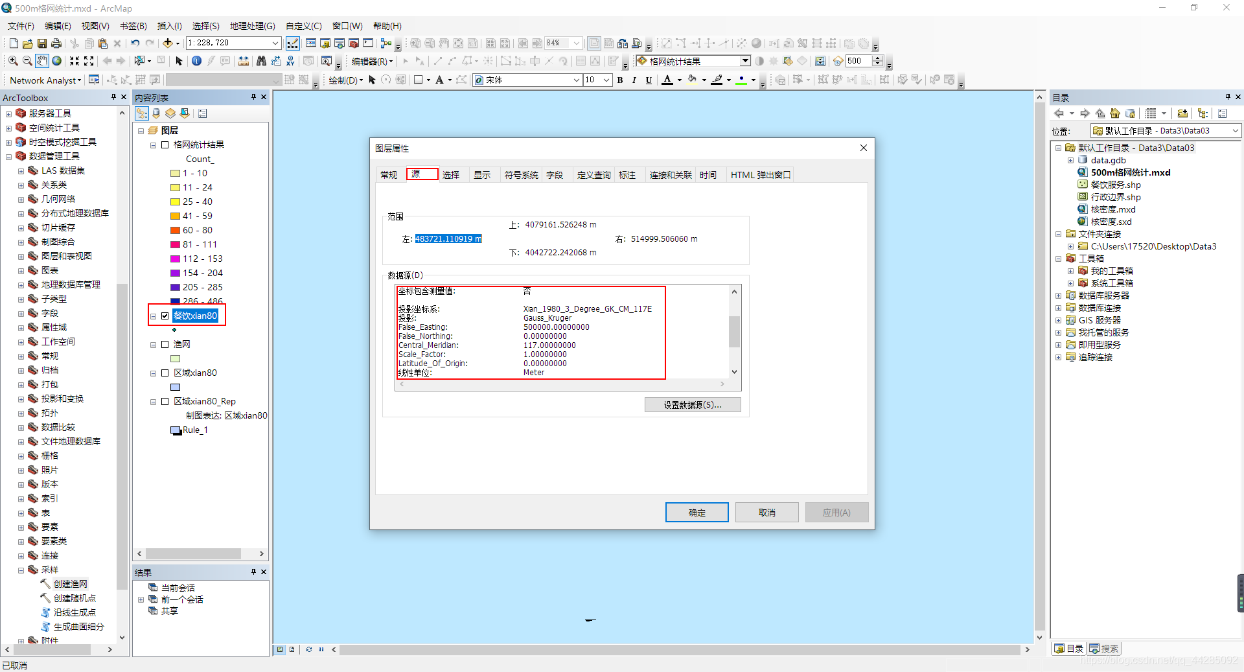Choose the Select Elements arrow tool
The image size is (1244, 672).
tap(179, 61)
